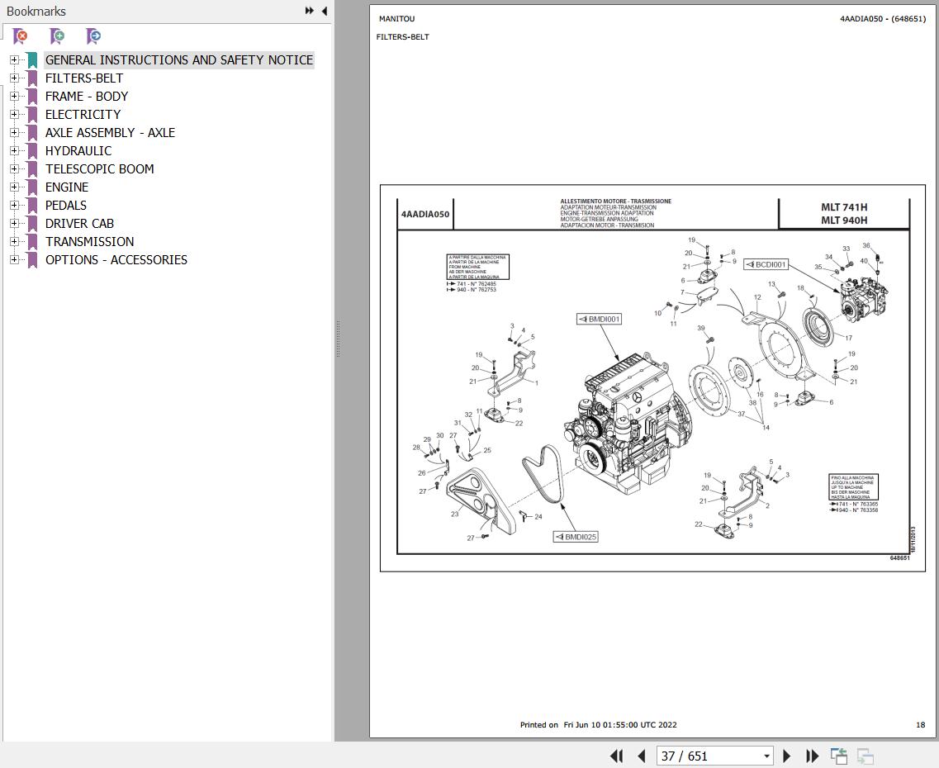The height and width of the screenshot is (768, 939).
Task: Click the active page layout icon in the bottom bar
Action: pyautogui.click(x=838, y=756)
